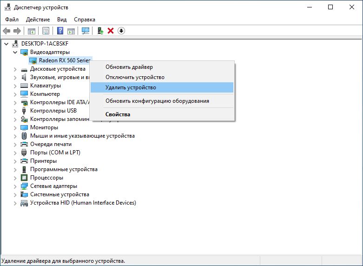Click the DESKTOP-1ACBSKF computer name
This screenshot has height=266, width=363.
click(45, 44)
